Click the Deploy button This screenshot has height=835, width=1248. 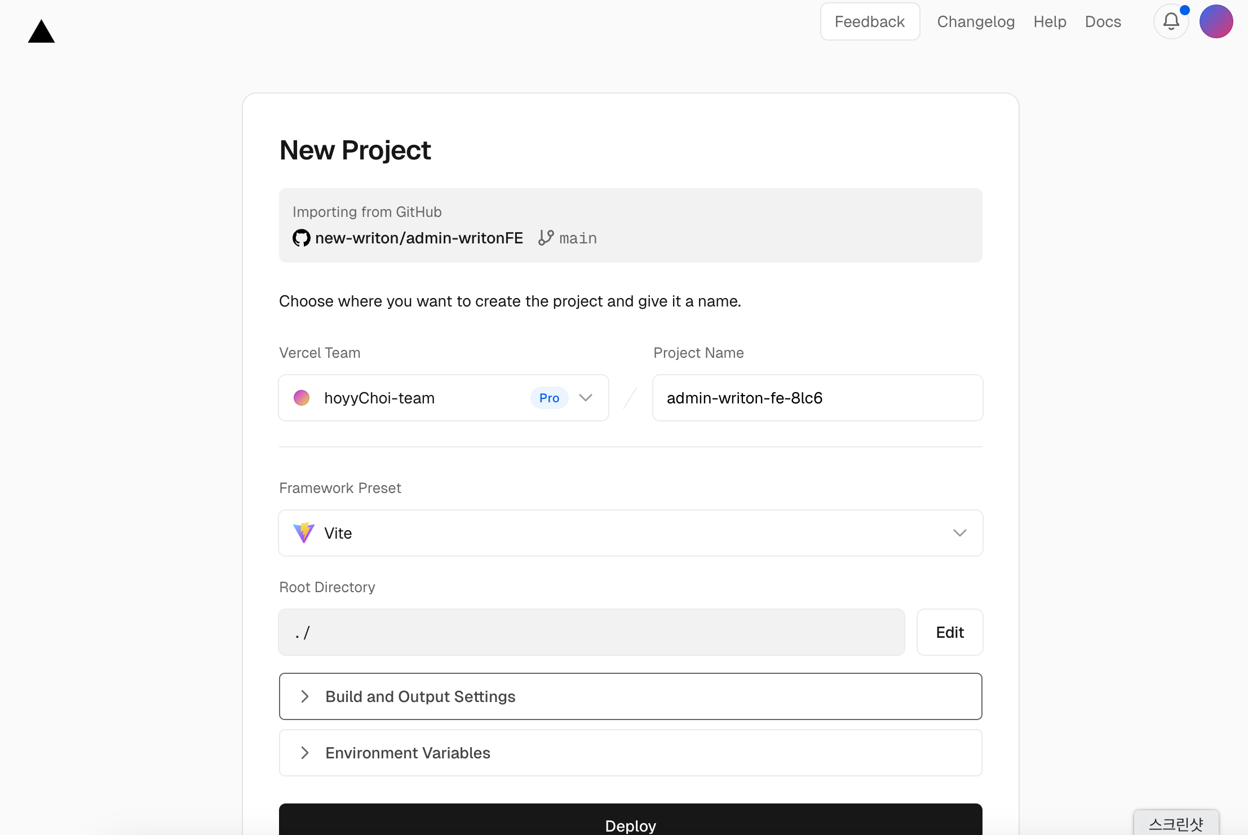point(631,820)
